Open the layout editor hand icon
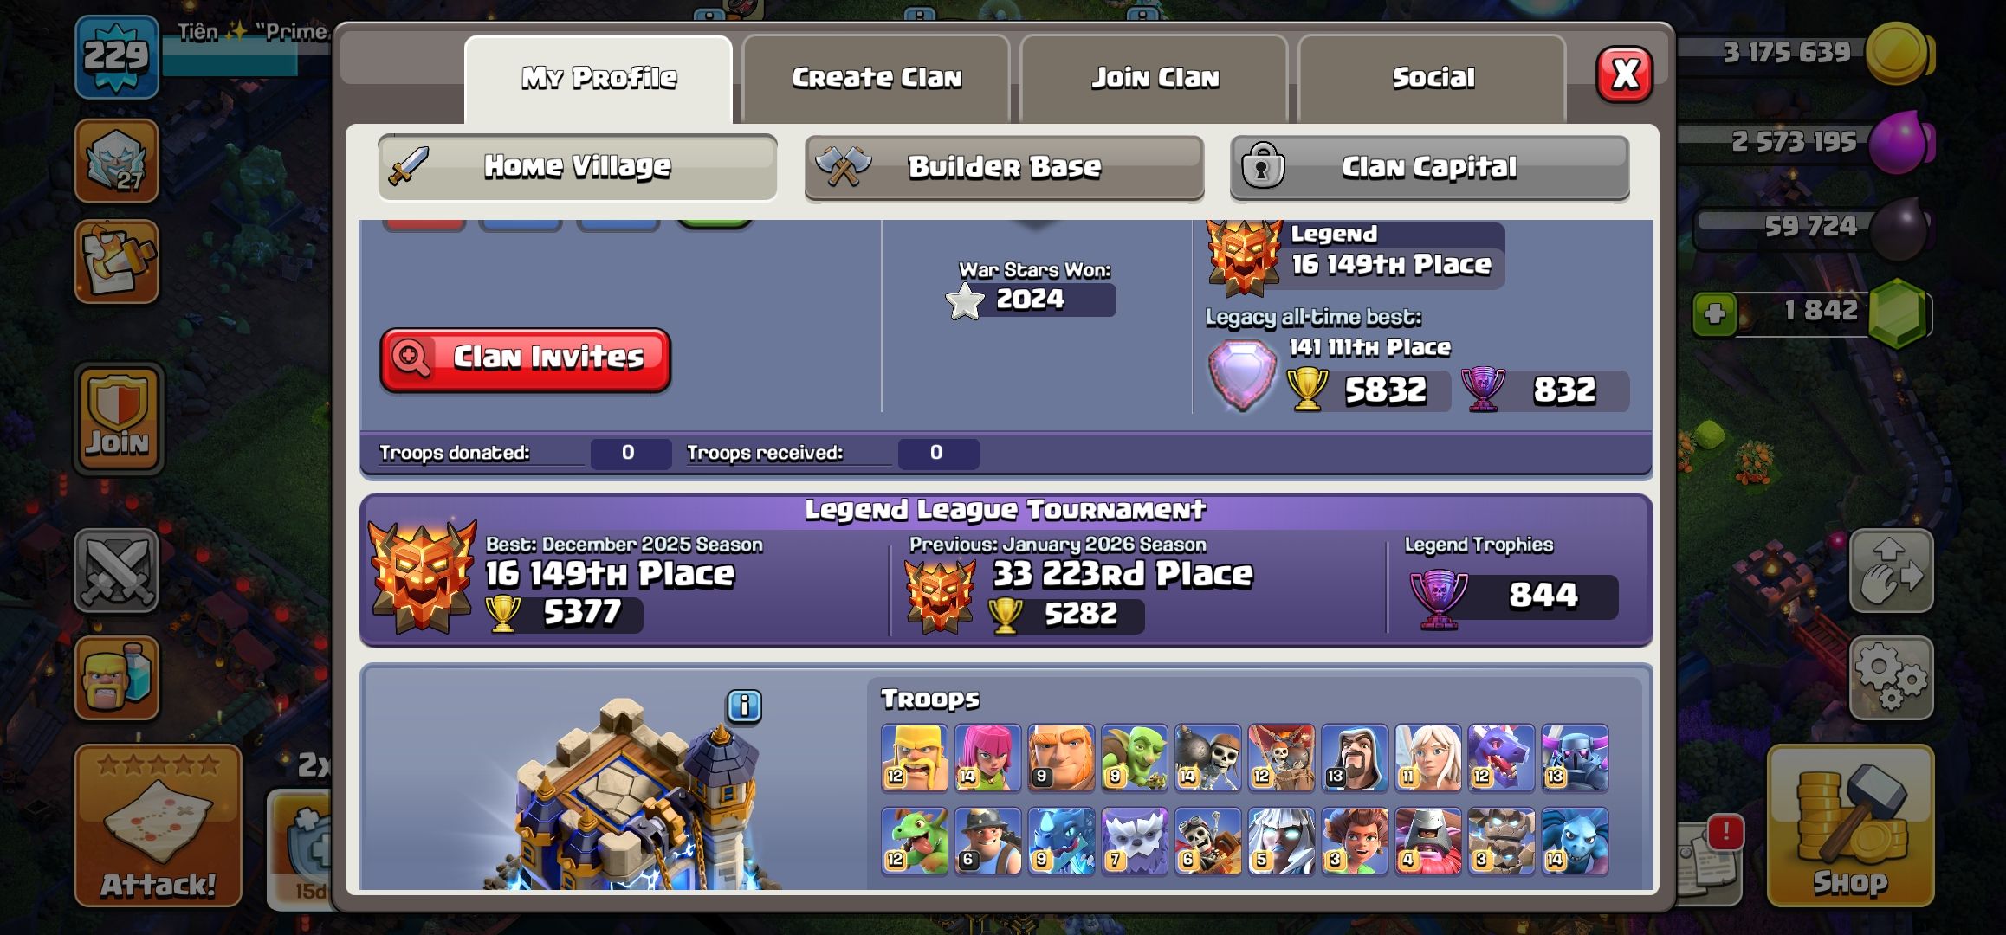This screenshot has height=935, width=2006. click(1891, 571)
